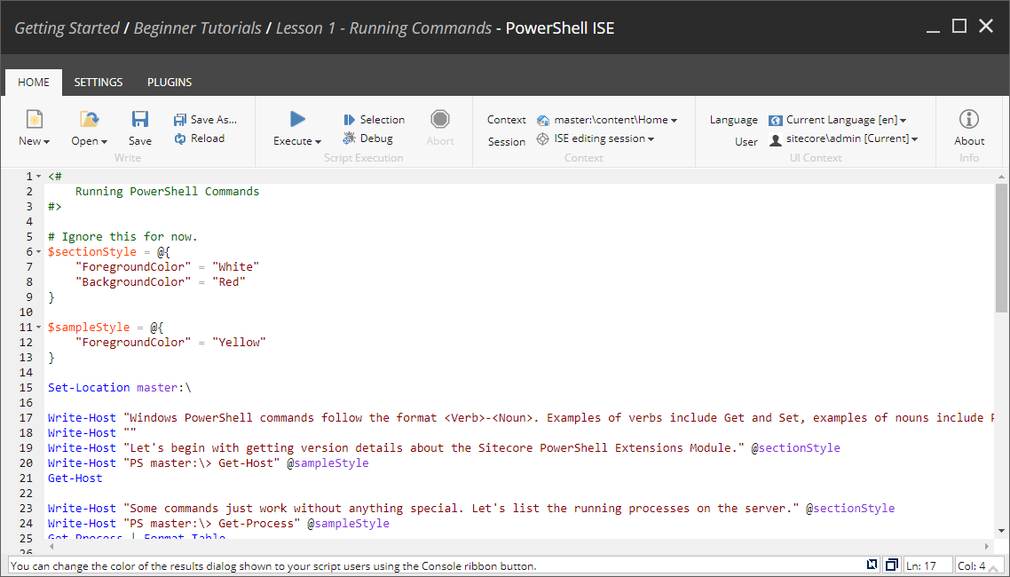Screen dimensions: 1010x577
Task: Maximize the PowerShell ISE window
Action: (959, 26)
